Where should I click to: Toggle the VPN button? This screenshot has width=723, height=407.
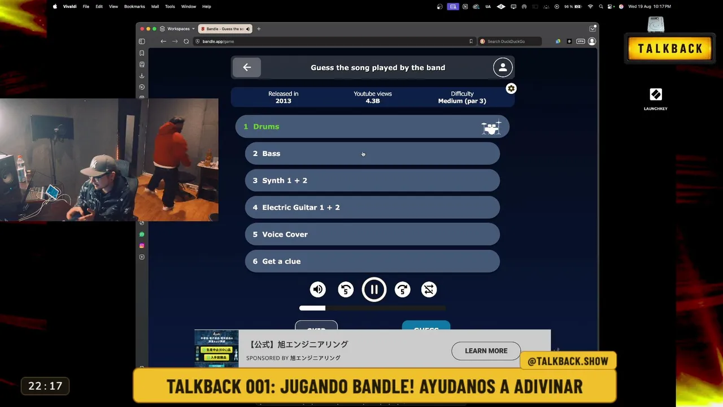(581, 41)
